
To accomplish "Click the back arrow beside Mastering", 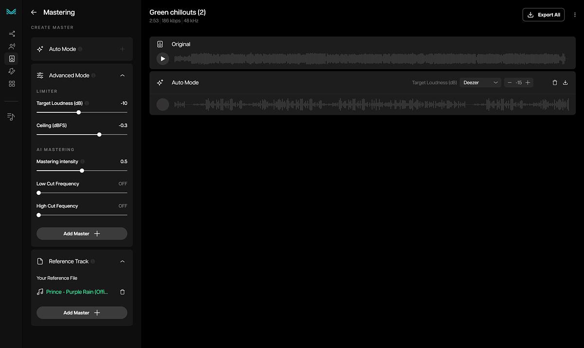I will click(x=34, y=12).
